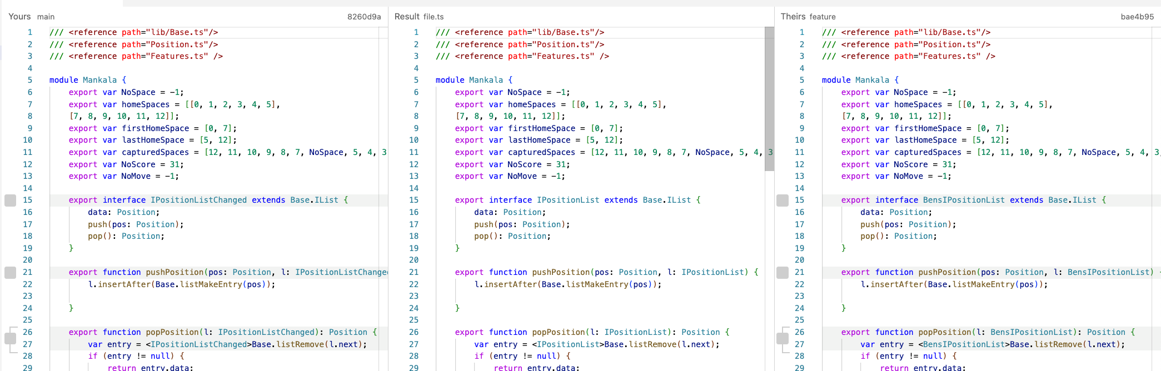Click 'data: Position;' line in Theirs pane
The image size is (1161, 371).
click(x=896, y=212)
